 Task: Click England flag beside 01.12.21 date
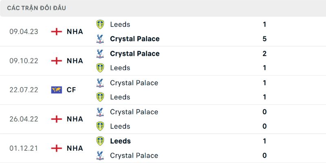pyautogui.click(x=56, y=148)
